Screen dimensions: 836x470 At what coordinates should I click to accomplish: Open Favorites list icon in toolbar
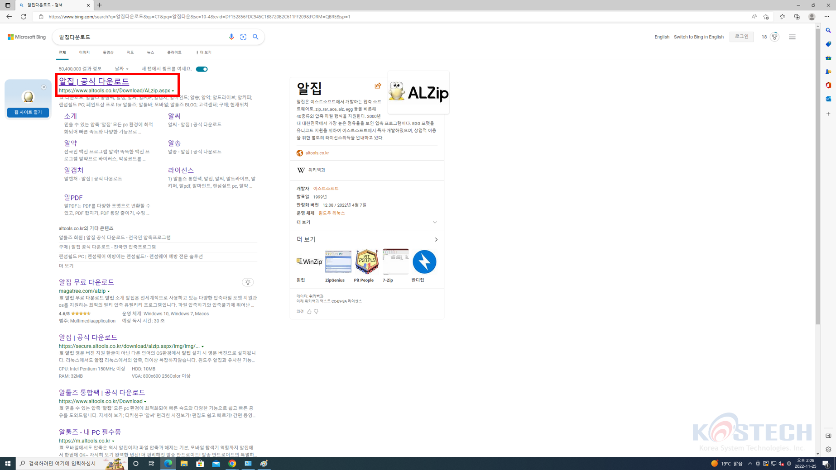(782, 17)
